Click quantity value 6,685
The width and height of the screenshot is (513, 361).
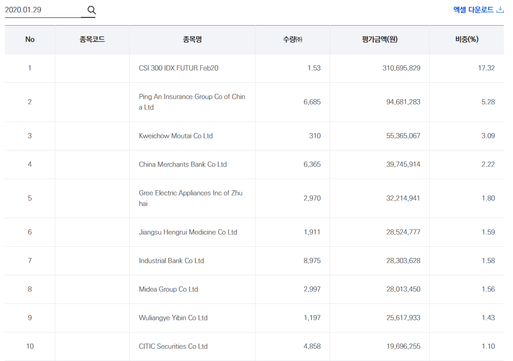tap(312, 102)
